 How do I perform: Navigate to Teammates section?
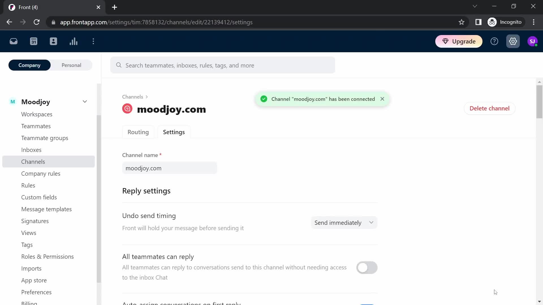pyautogui.click(x=36, y=126)
